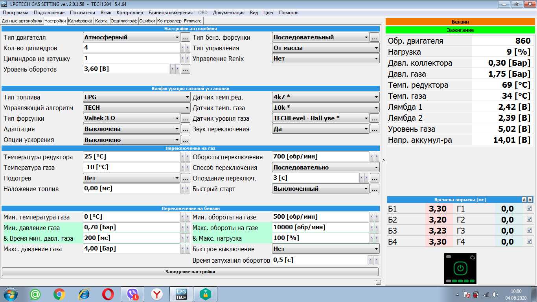
Task: Click the up arrow in Времена впрыска header
Action: [524, 200]
